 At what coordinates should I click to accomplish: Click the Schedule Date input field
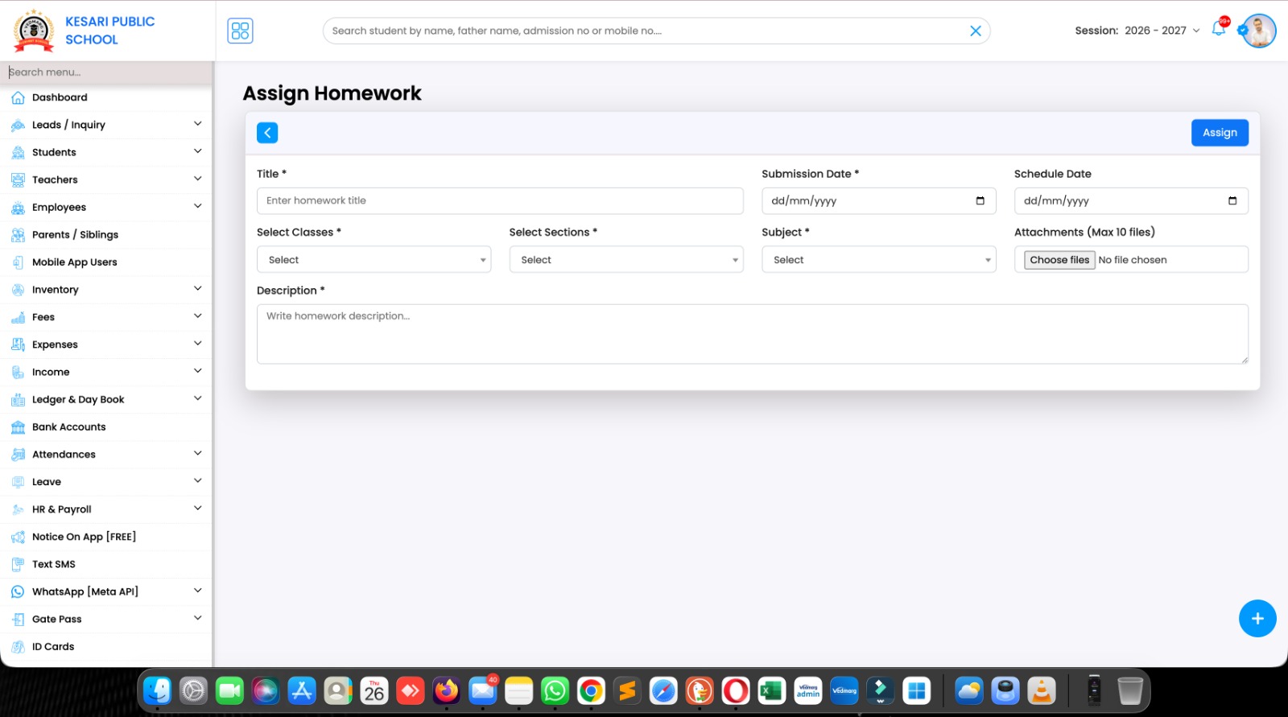click(x=1131, y=201)
